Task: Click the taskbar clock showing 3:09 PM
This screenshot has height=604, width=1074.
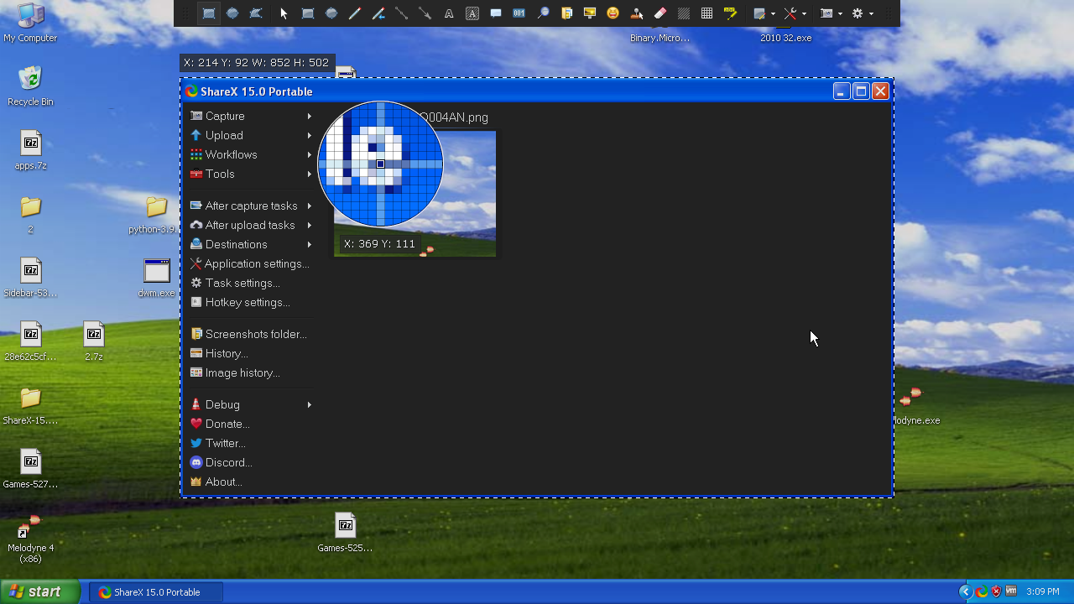Action: click(x=1043, y=592)
